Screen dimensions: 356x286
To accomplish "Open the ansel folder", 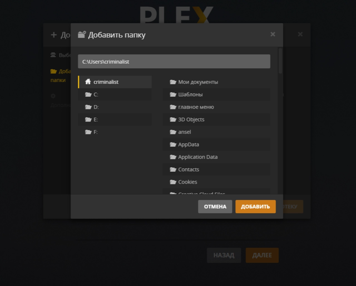I will point(216,132).
